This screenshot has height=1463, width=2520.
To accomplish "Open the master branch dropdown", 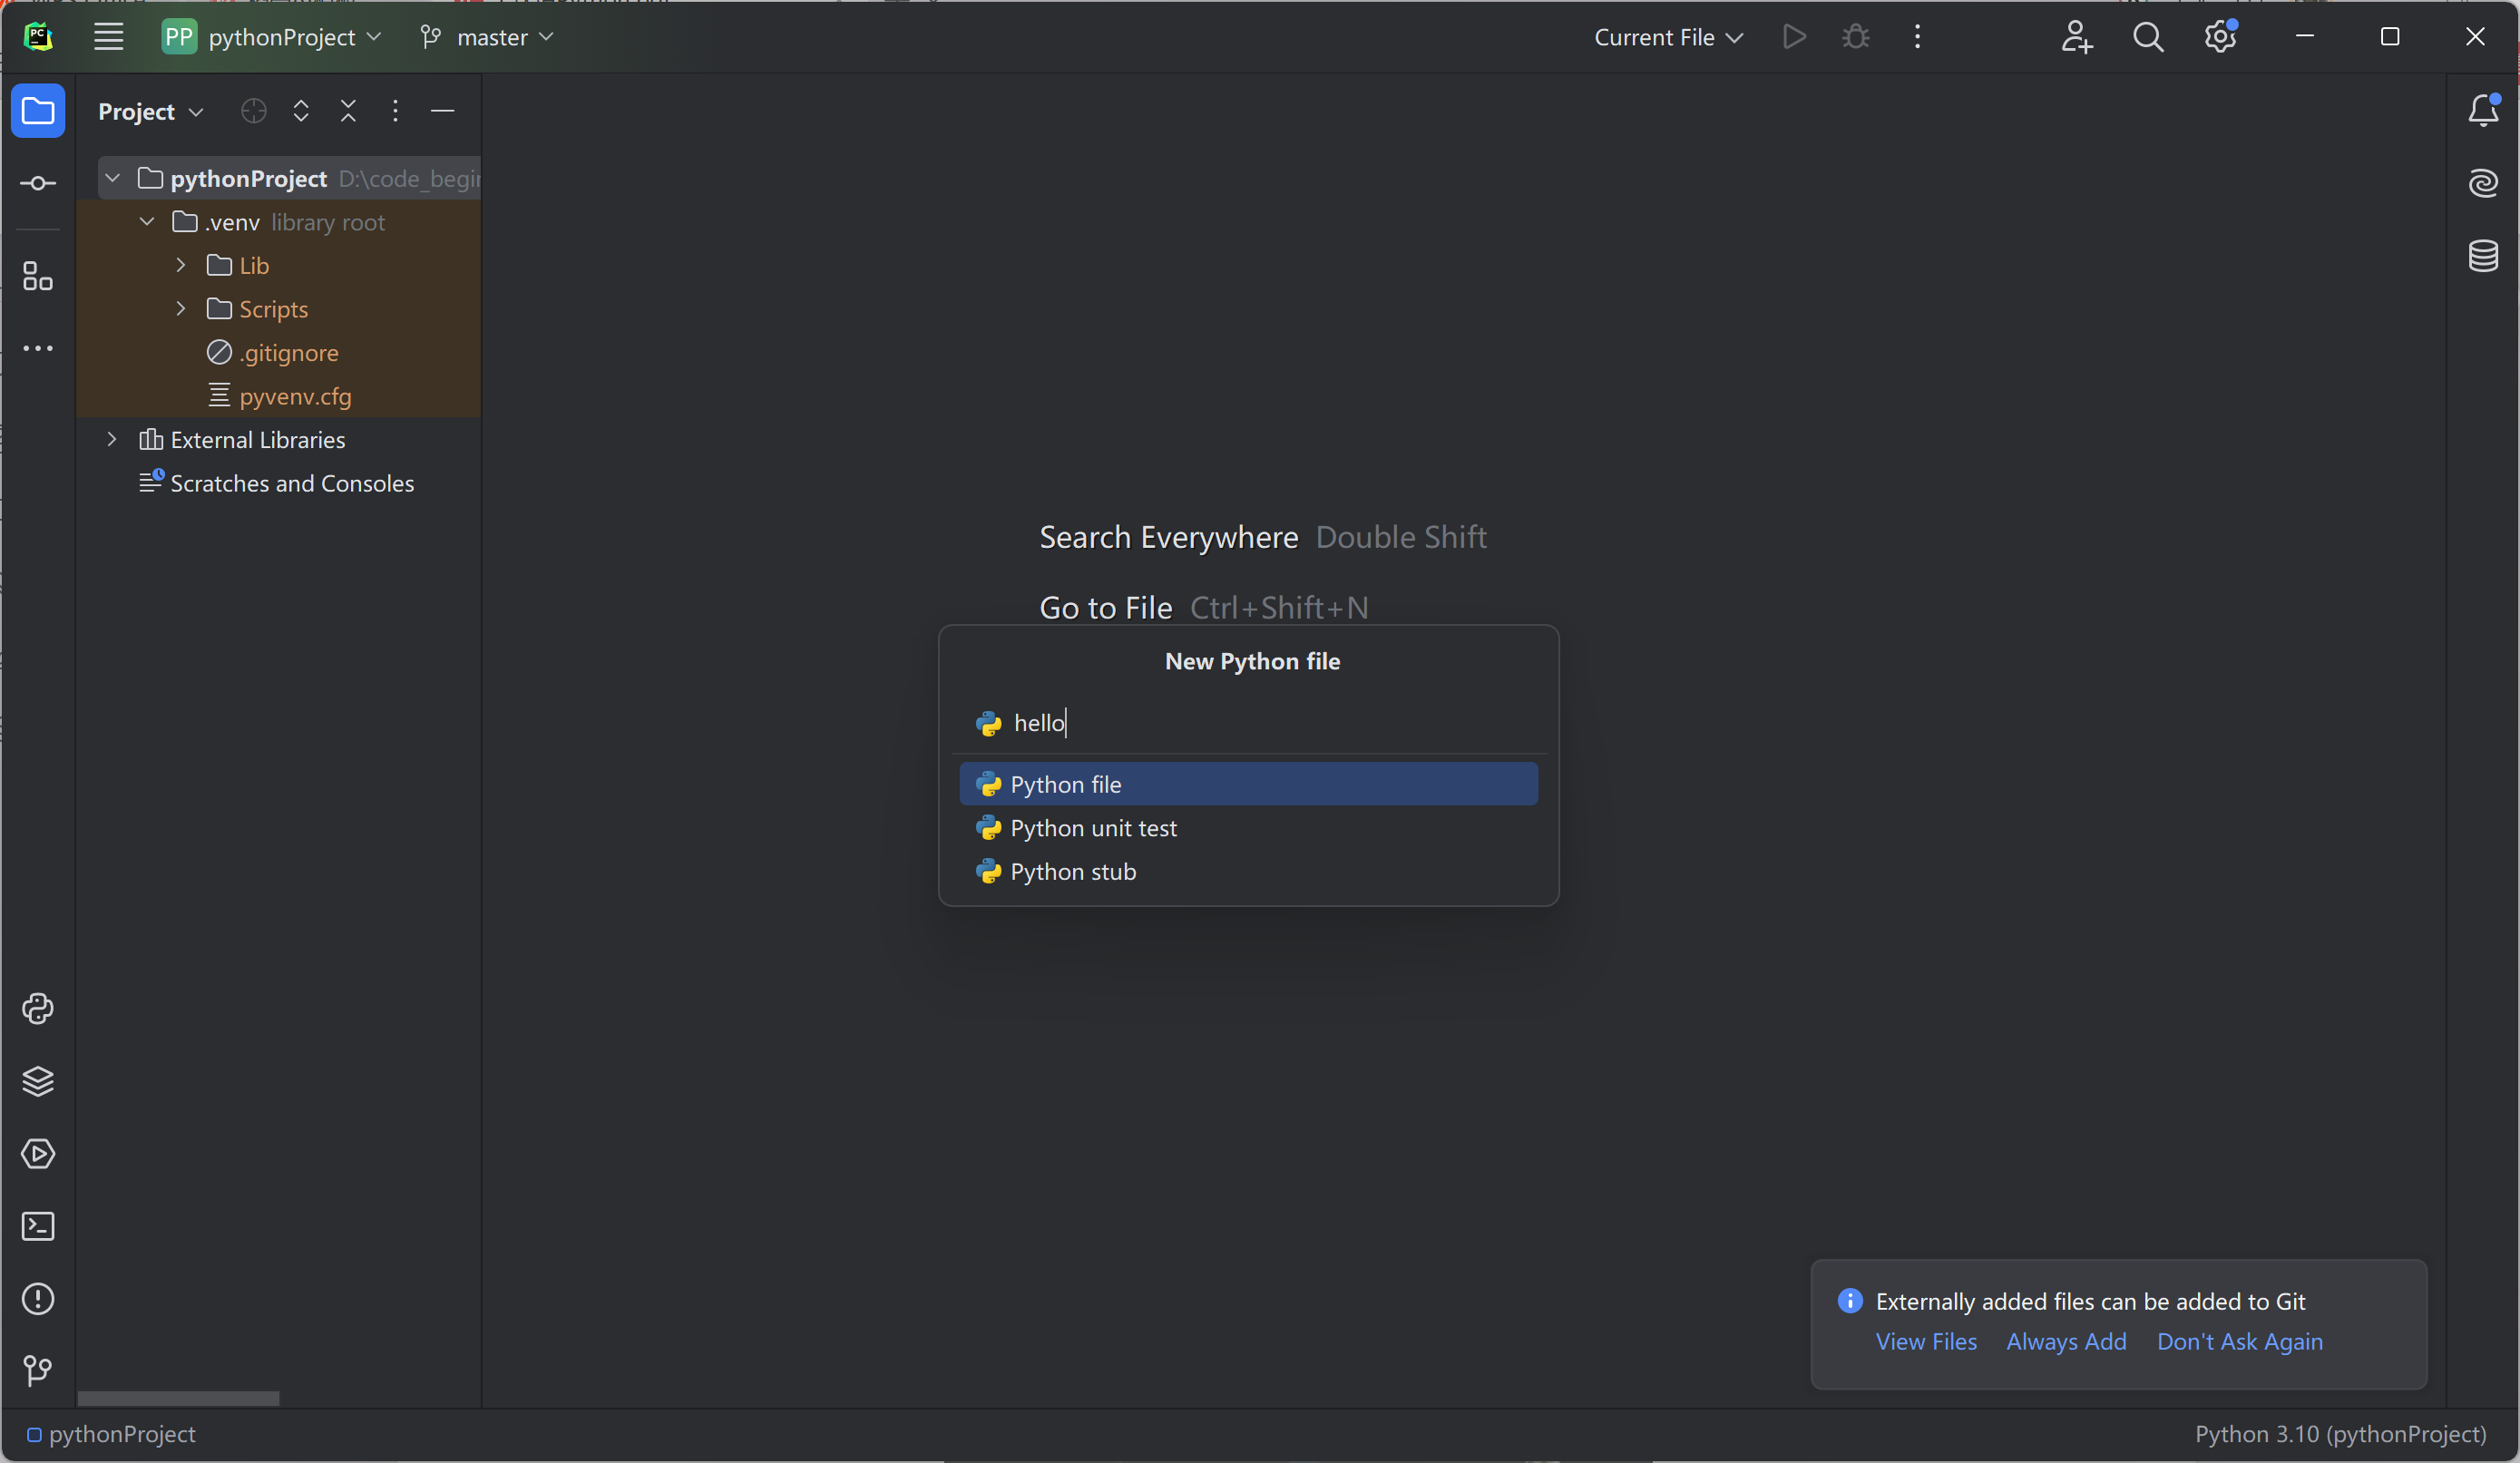I will pos(488,37).
